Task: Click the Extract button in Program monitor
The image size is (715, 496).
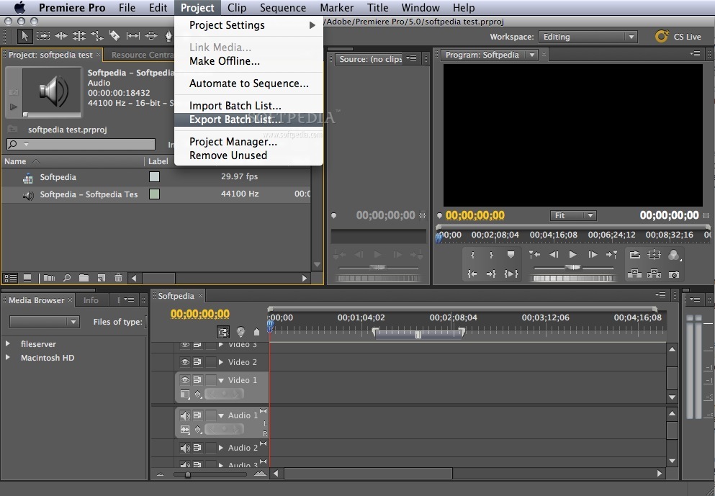Action: 654,274
